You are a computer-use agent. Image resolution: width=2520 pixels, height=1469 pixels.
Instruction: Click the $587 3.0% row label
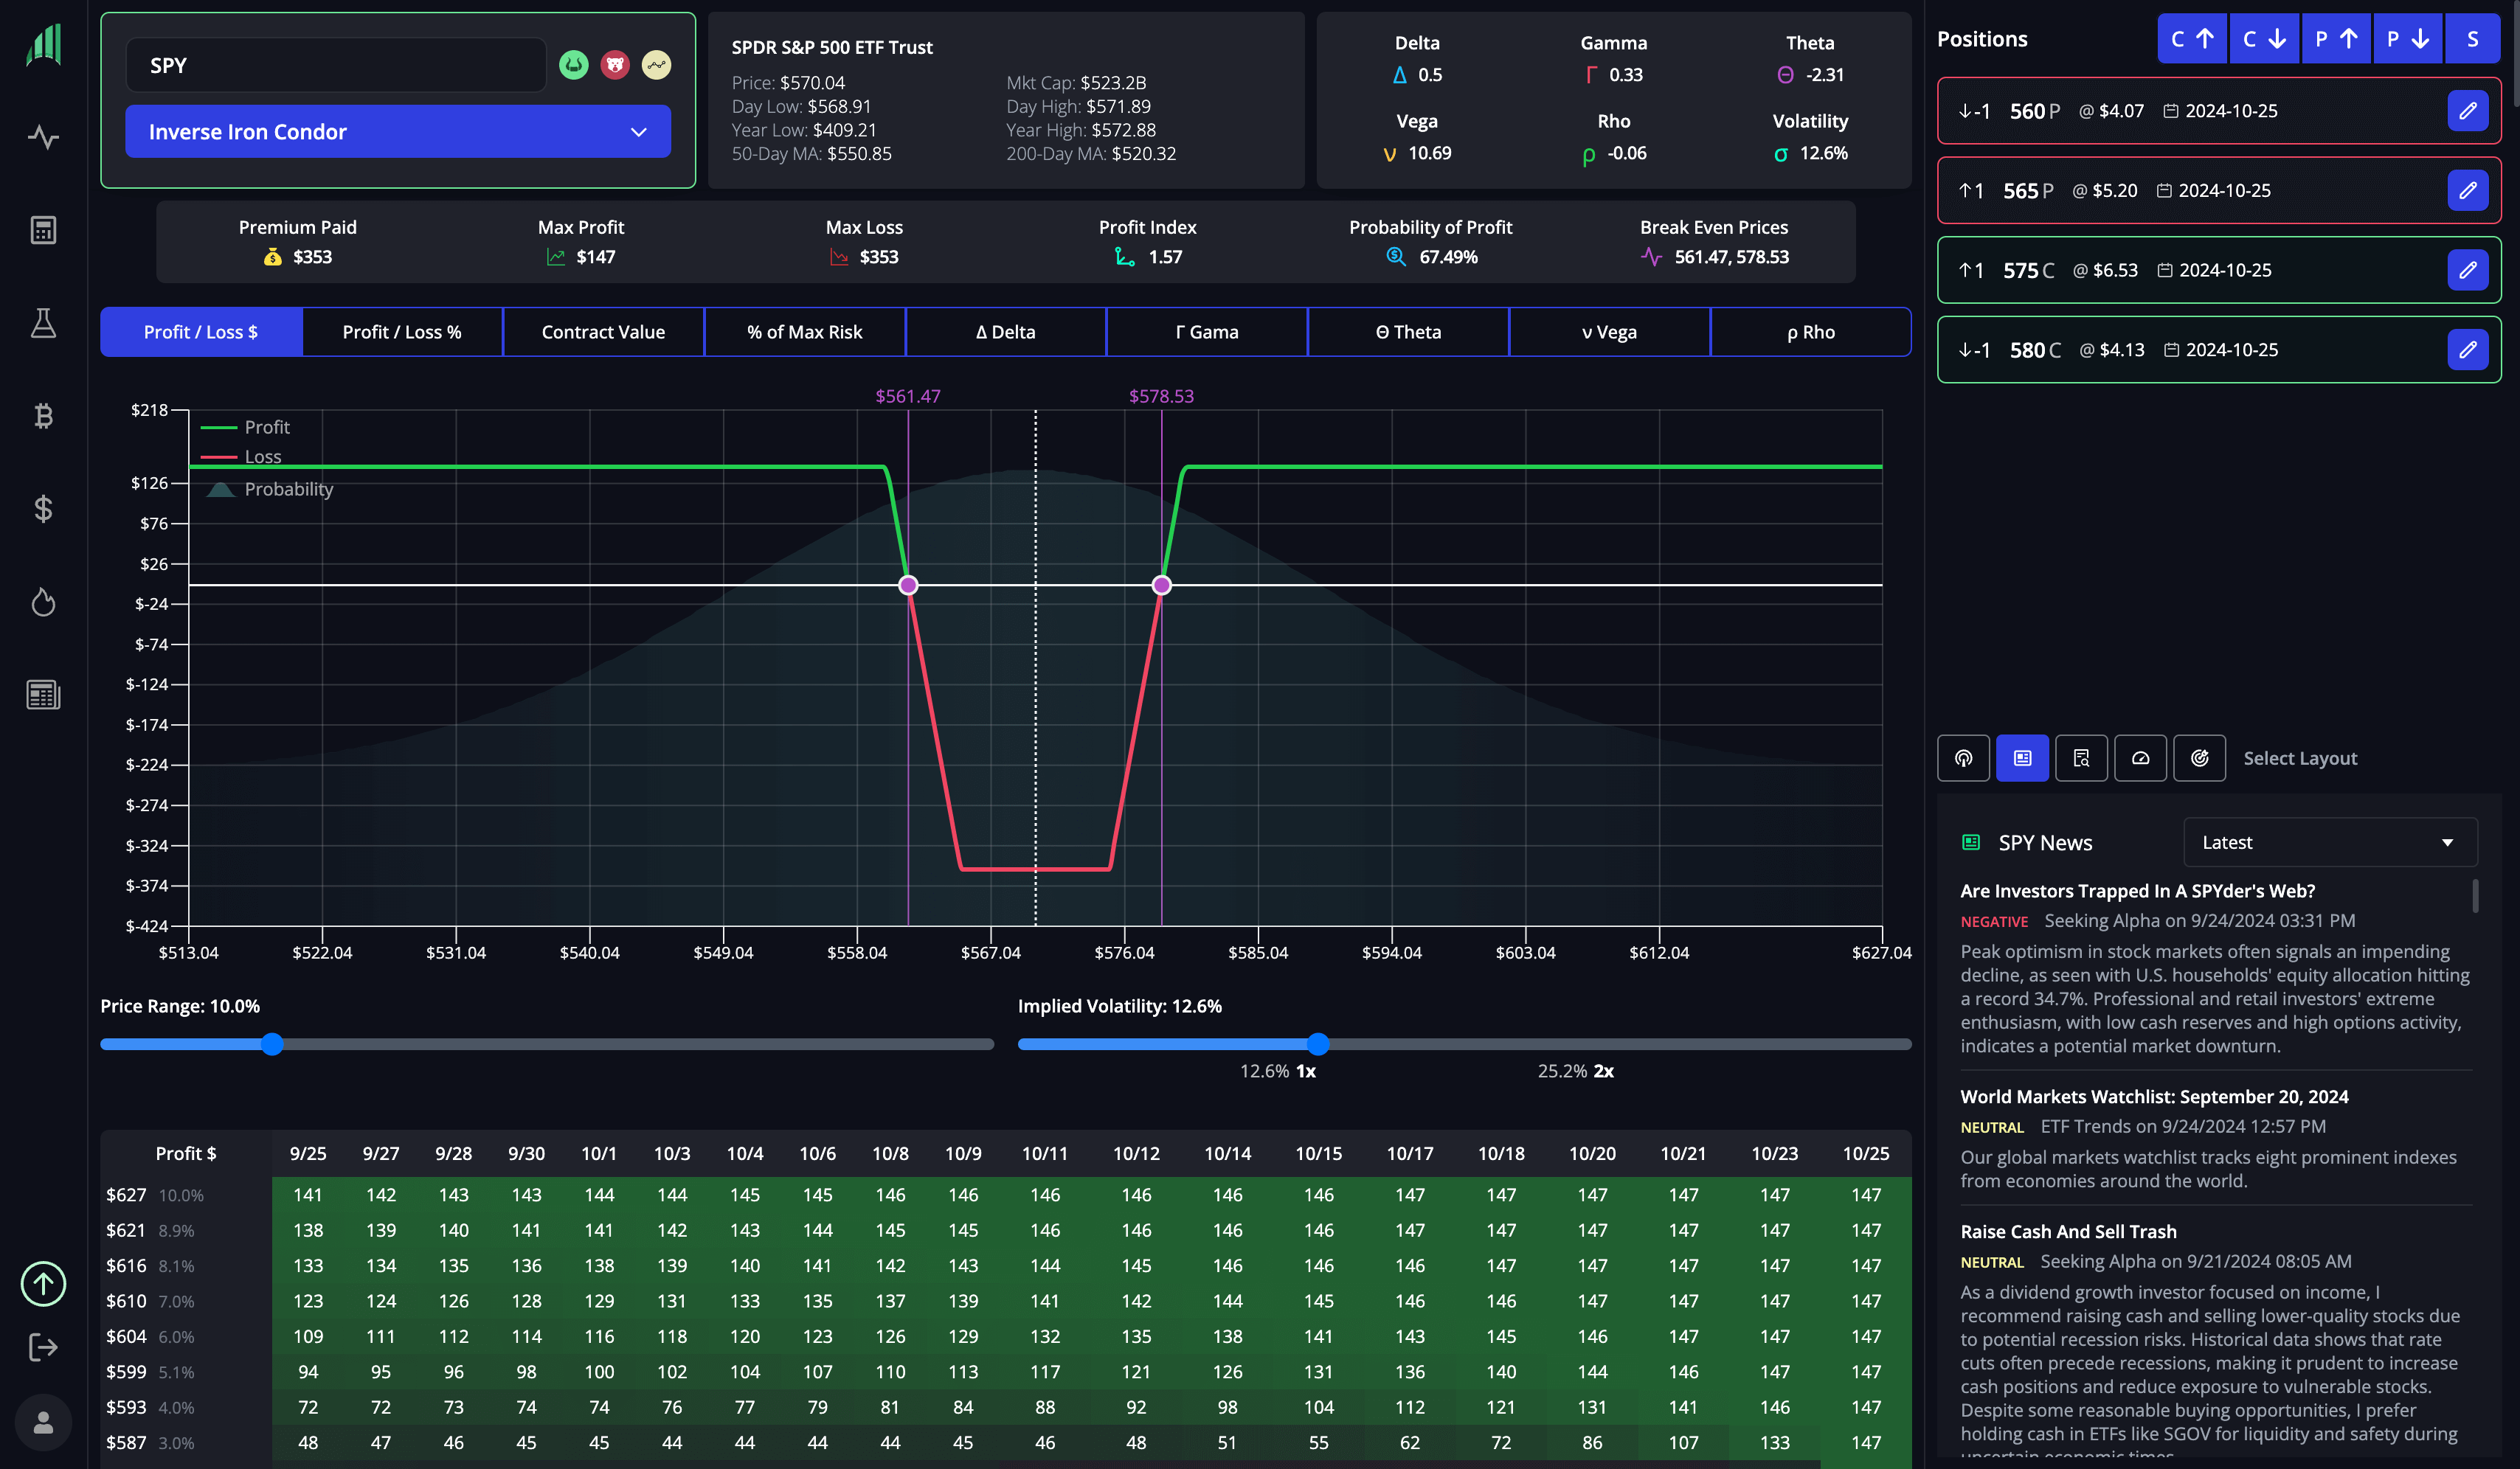click(150, 1442)
